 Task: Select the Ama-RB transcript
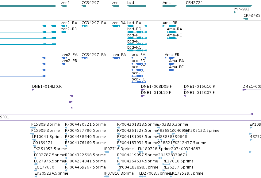click(170, 26)
